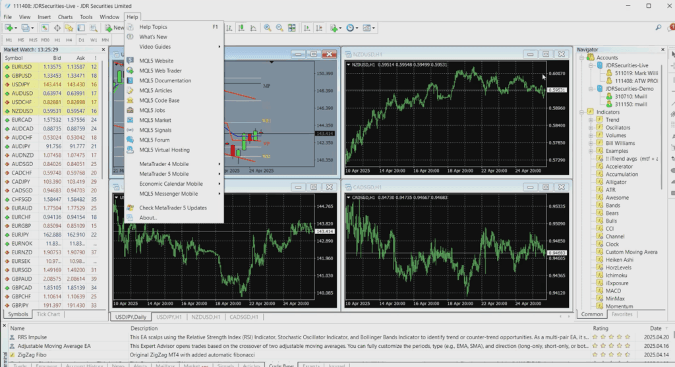
Task: Click the MQL5 Forum menu icon
Action: 130,140
